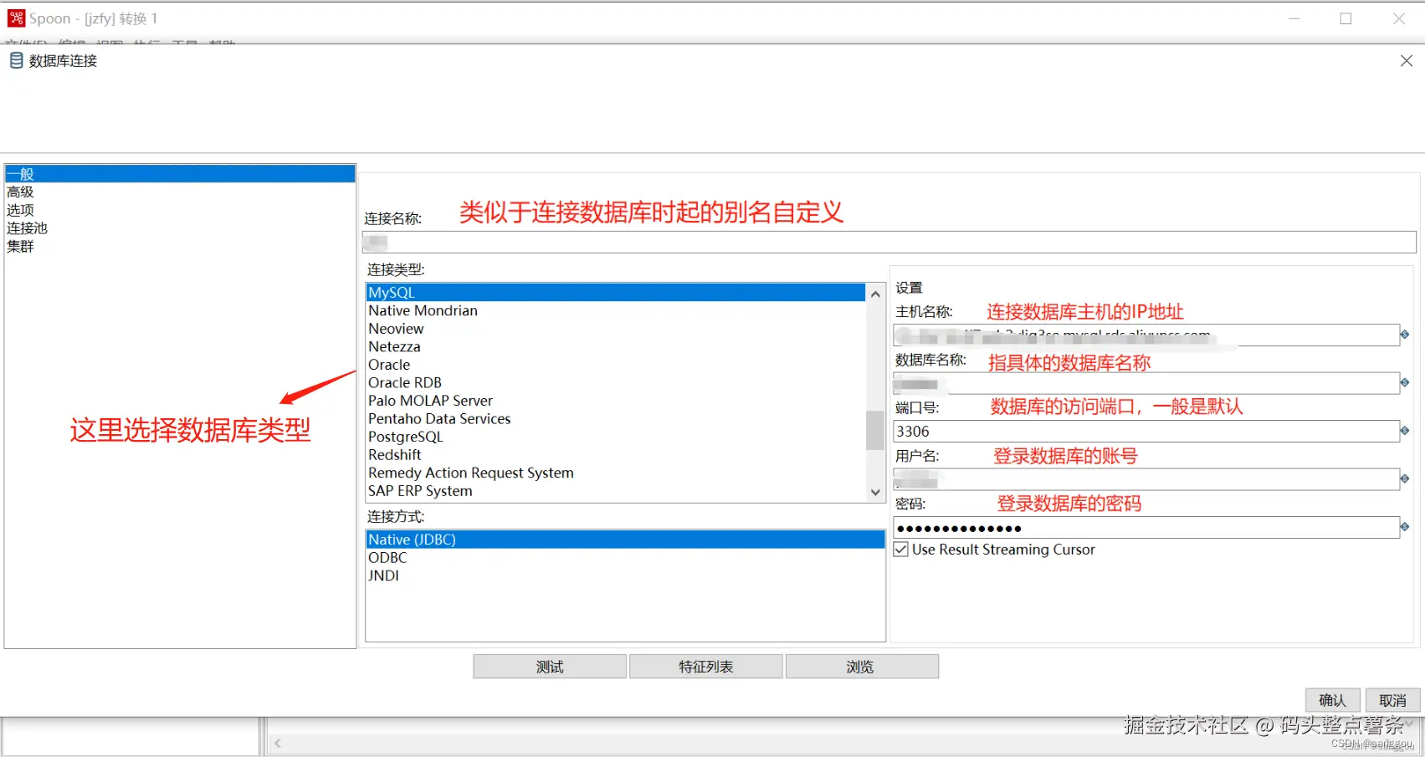Click the 密码 password field
Screen dimensions: 1425x757
[x=1146, y=528]
